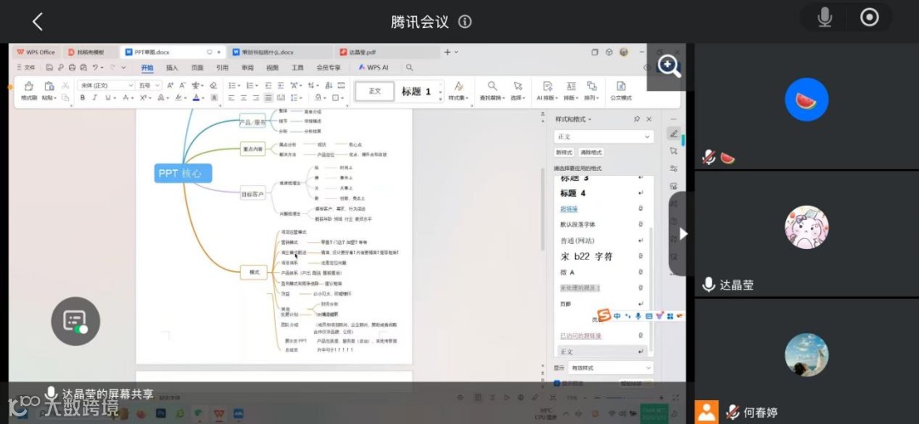Open the 显示 有效样式 dropdown
The height and width of the screenshot is (424, 919).
pos(610,368)
